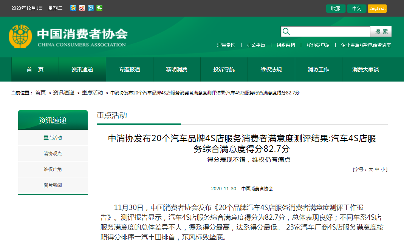
Task: Click the blue Tencent Weibo share icon
Action: point(91,8)
